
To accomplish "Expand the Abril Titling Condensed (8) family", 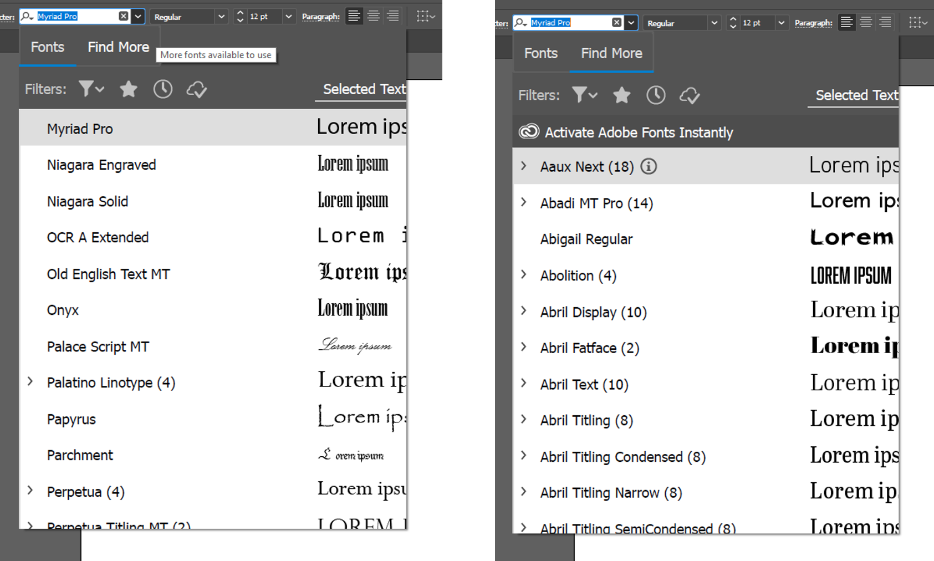I will [523, 455].
